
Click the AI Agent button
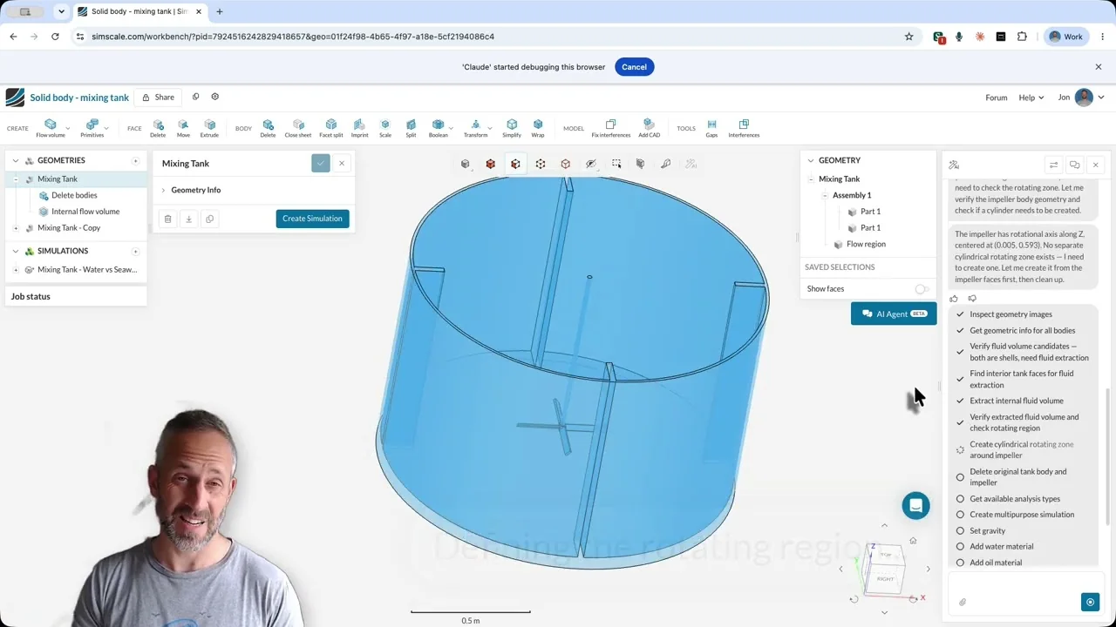894,313
